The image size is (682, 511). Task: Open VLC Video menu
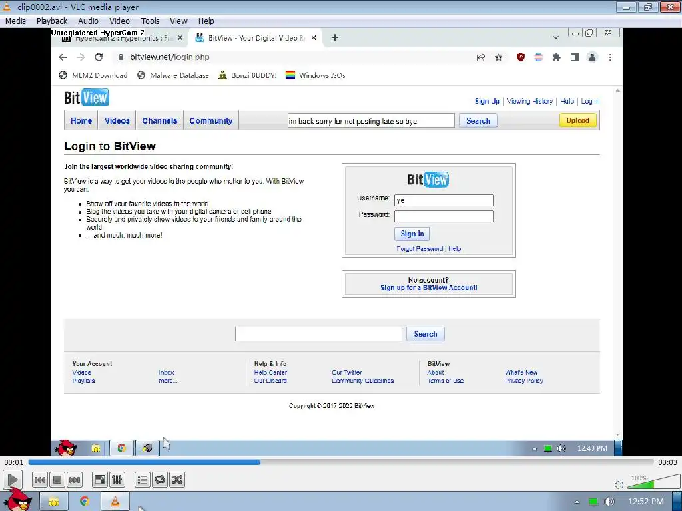tap(119, 21)
